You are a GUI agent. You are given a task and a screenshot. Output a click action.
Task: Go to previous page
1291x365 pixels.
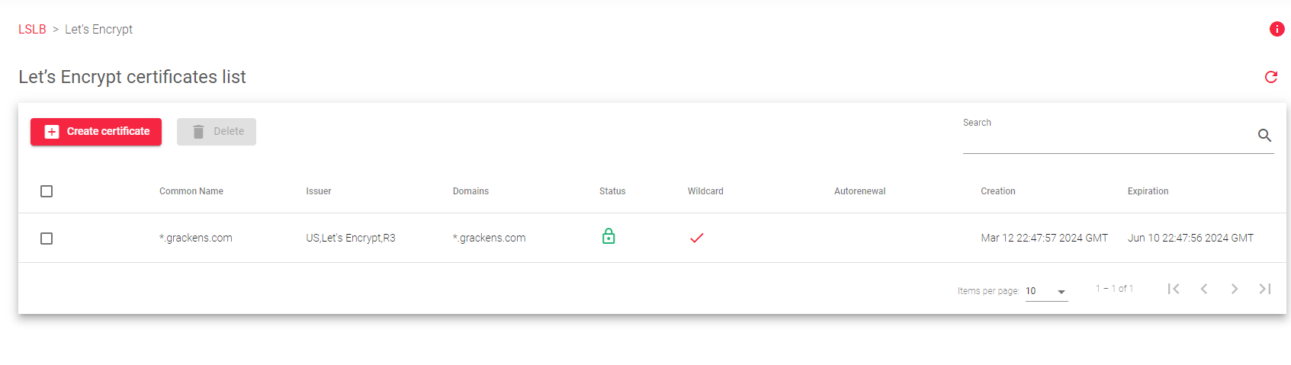[1204, 289]
